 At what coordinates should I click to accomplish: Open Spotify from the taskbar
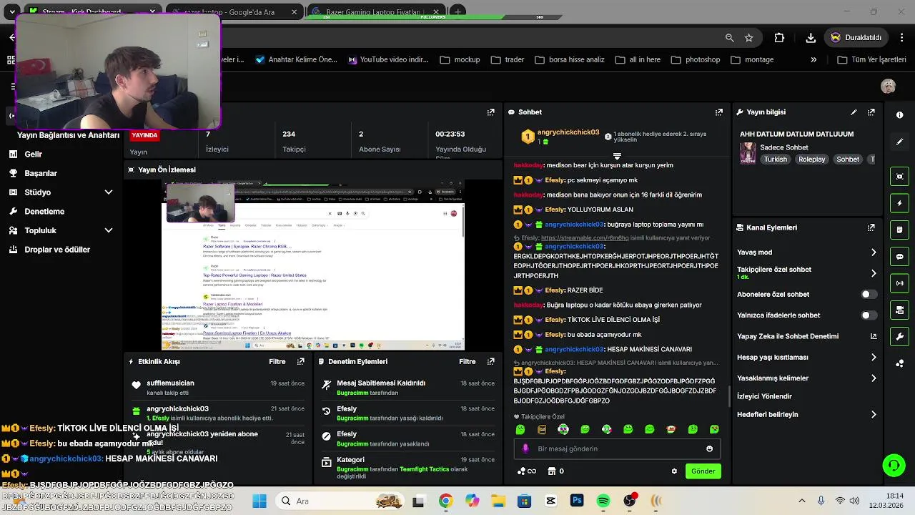pyautogui.click(x=603, y=501)
